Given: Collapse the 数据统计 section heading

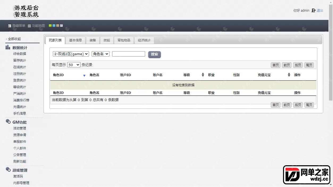Looking at the screenshot, I should [20, 48].
